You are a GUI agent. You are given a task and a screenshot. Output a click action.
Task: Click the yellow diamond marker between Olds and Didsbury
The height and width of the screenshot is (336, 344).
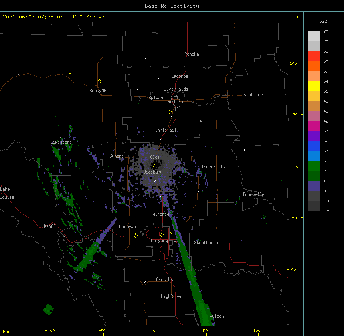point(155,166)
